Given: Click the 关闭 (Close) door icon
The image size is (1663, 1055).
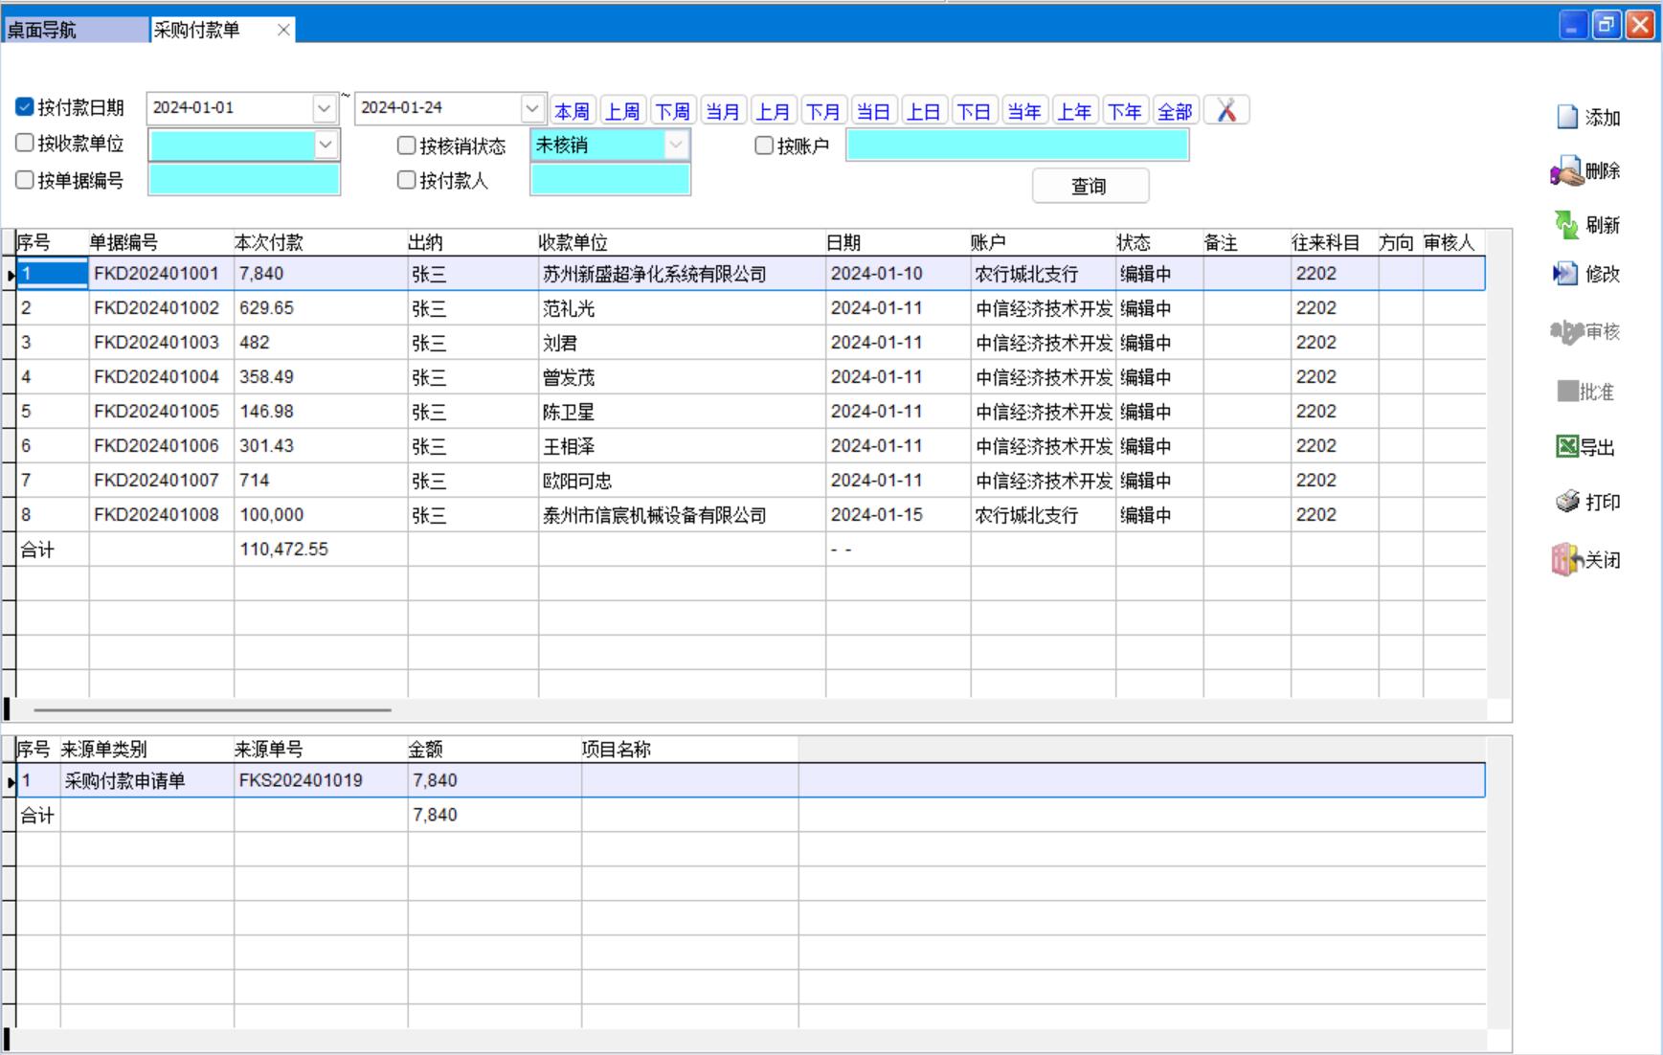Looking at the screenshot, I should pyautogui.click(x=1565, y=560).
